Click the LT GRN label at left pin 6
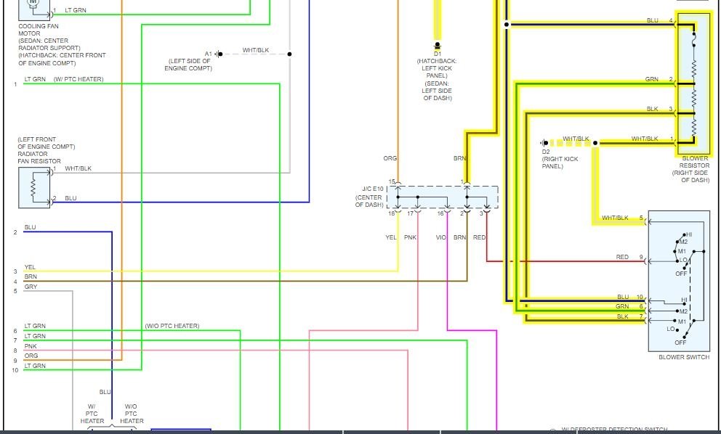This screenshot has height=434, width=721. point(35,326)
